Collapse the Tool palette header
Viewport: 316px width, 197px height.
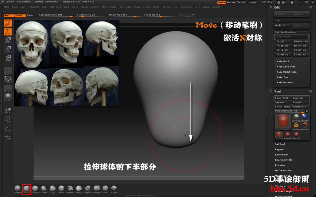(x=277, y=91)
